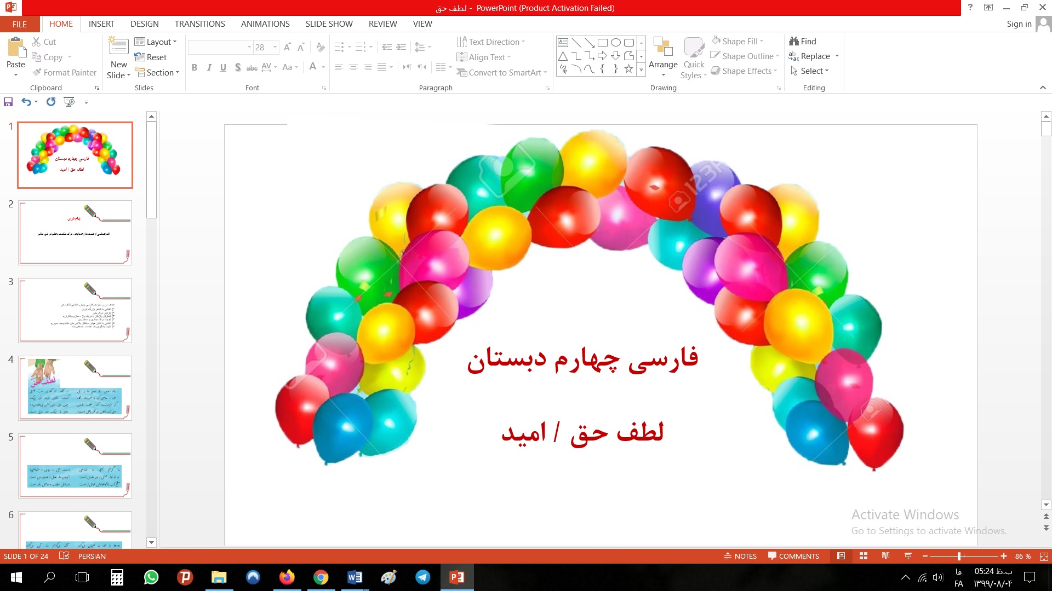
Task: Switch to Slide Sorter view icon
Action: pos(864,556)
